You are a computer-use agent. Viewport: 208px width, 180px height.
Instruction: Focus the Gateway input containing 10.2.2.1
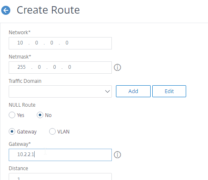click(60, 155)
